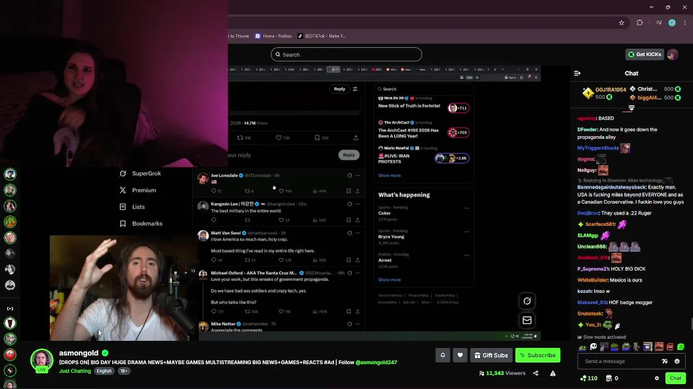
Task: Open the Grok icon on Joe Lonsdale's reply
Action: point(350,176)
